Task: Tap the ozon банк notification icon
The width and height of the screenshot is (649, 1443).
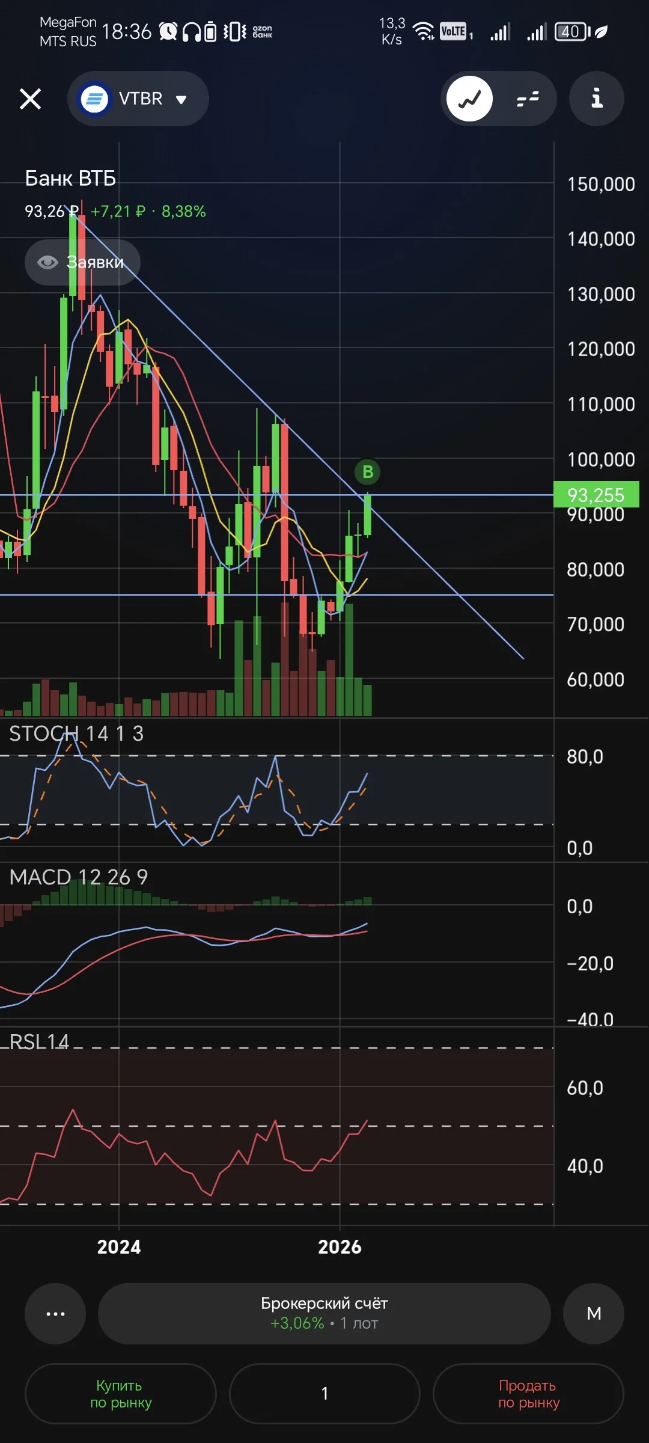Action: [263, 31]
